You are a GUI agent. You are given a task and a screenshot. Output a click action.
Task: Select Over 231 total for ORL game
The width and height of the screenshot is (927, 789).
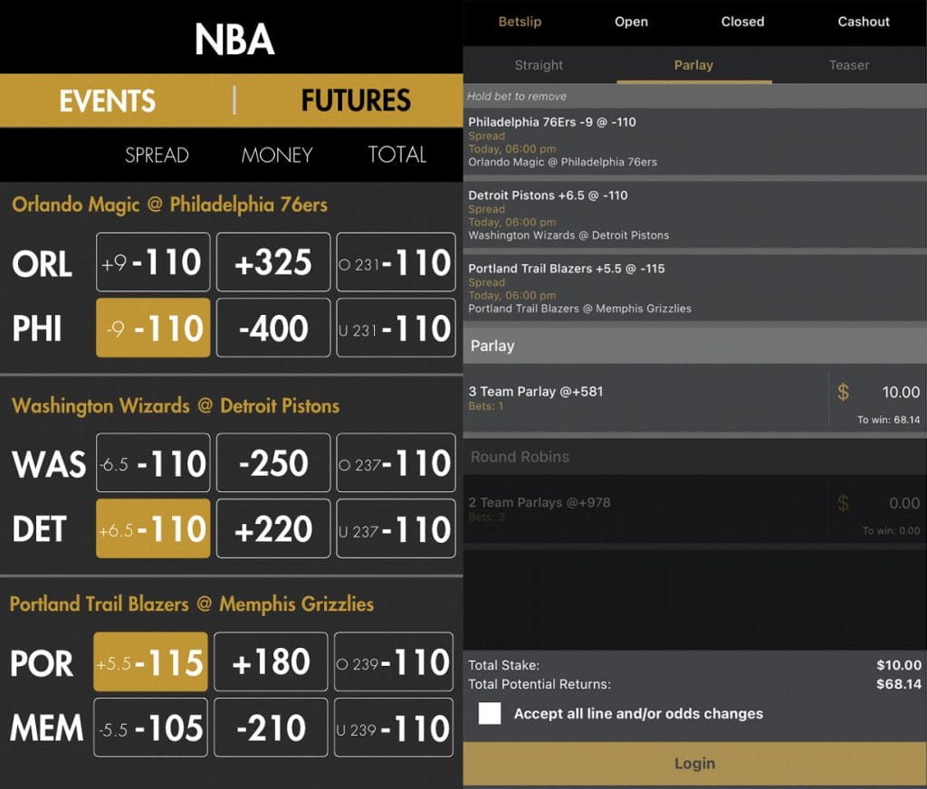pyautogui.click(x=396, y=261)
